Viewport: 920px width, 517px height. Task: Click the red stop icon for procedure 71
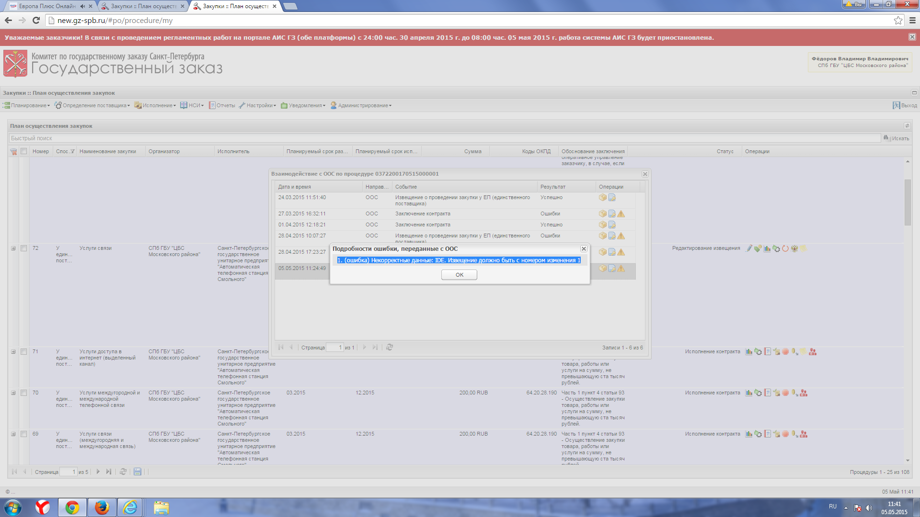[x=785, y=352]
